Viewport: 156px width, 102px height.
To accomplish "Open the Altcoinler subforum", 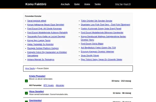I will tap(60, 85).
